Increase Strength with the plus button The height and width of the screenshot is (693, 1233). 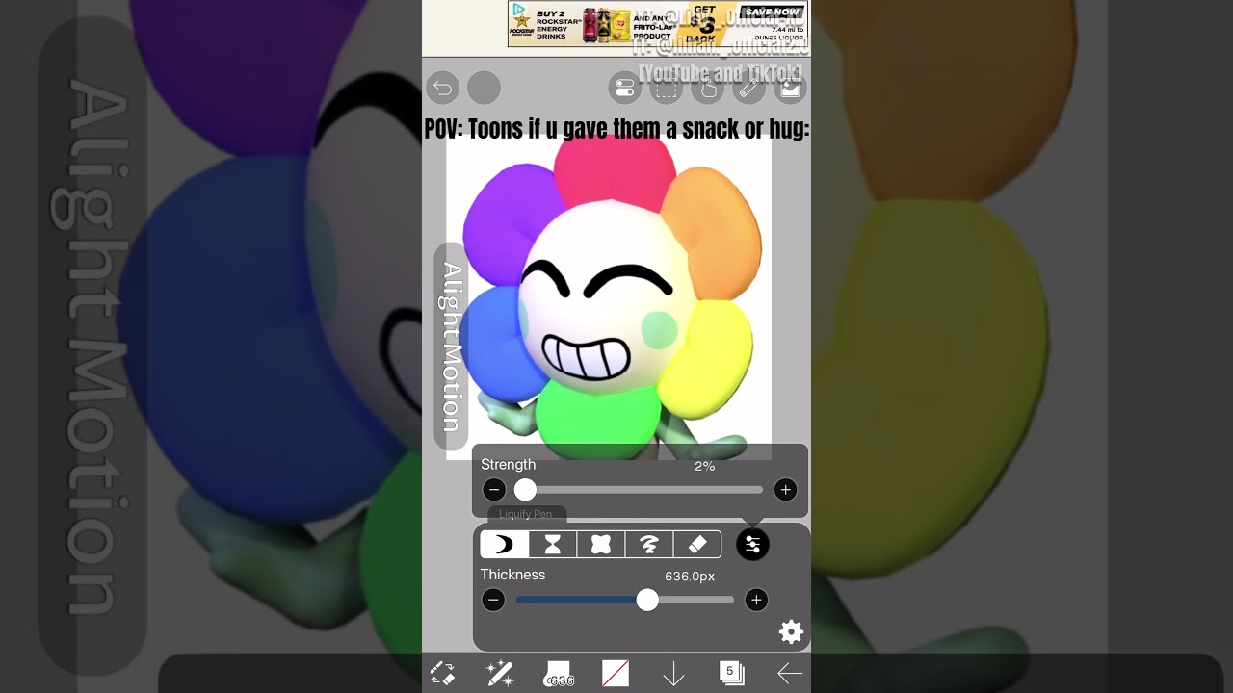point(785,490)
